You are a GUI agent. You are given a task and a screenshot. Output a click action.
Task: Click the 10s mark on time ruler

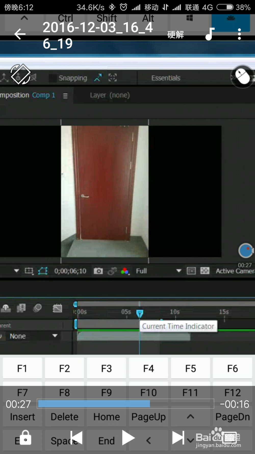tap(175, 312)
